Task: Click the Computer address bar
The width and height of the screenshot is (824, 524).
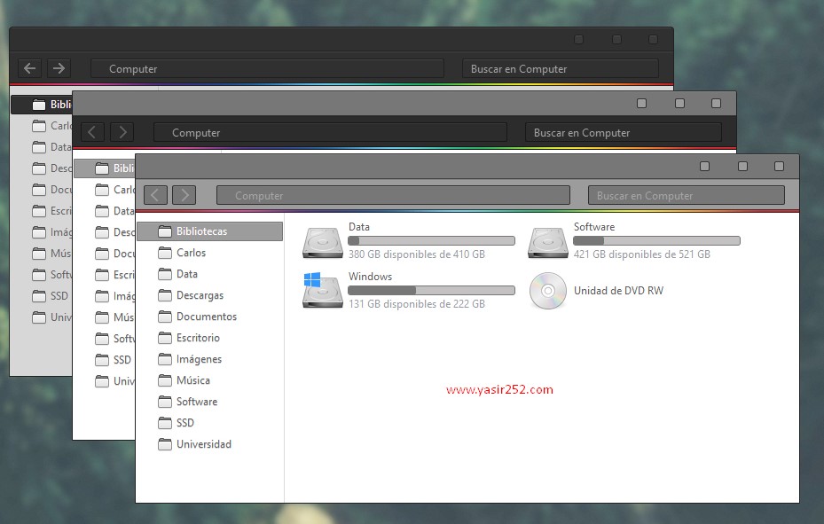Action: (x=392, y=195)
